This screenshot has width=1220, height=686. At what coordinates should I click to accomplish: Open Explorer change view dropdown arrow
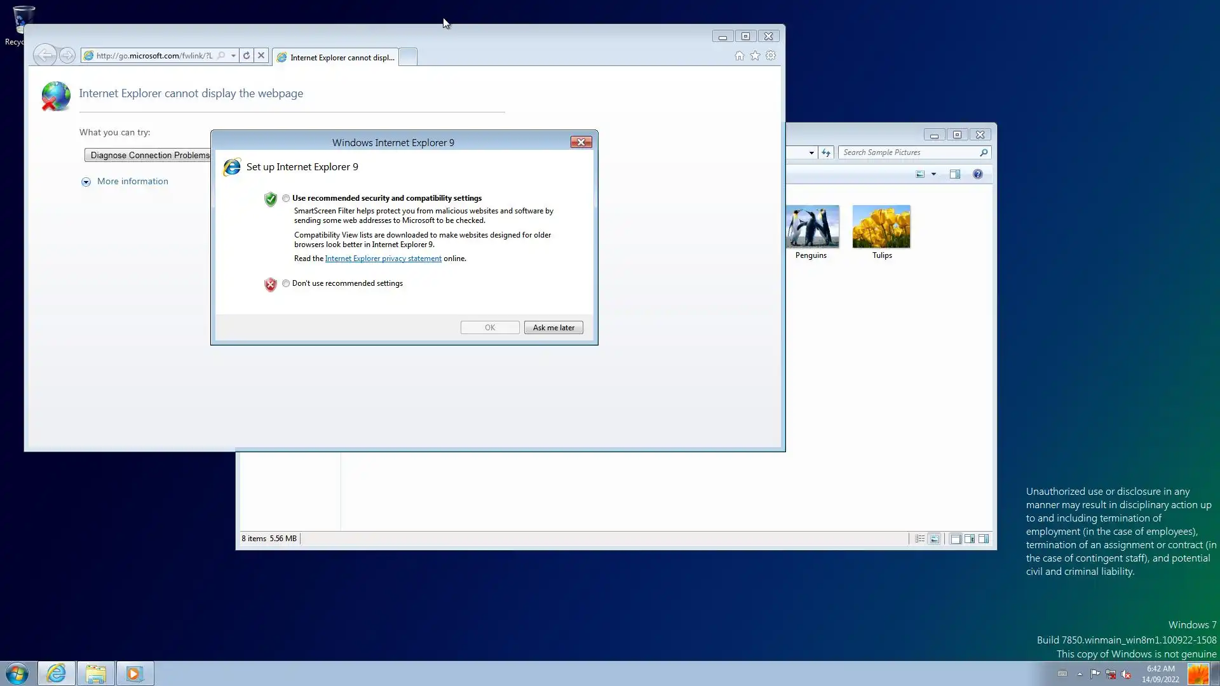click(x=933, y=174)
